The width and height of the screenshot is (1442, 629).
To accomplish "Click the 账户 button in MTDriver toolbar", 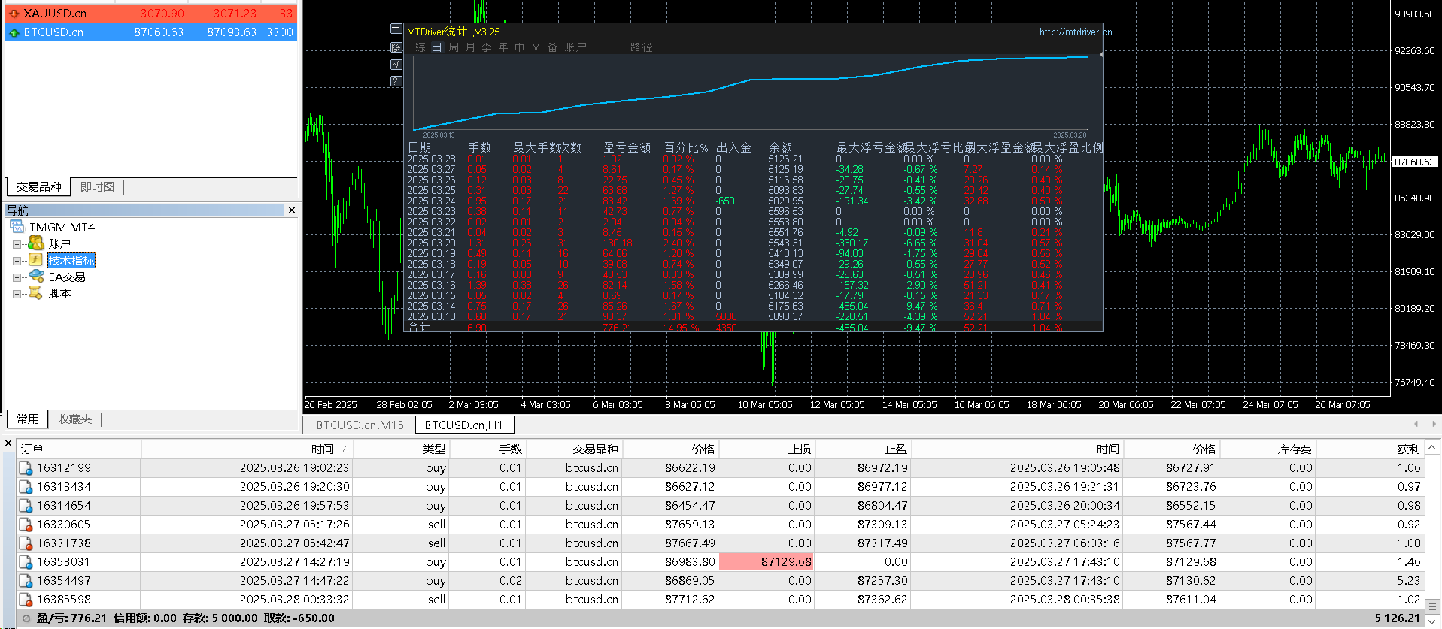I will tap(575, 47).
